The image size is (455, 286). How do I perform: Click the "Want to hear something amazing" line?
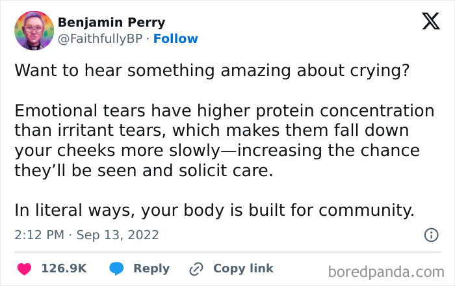(212, 70)
